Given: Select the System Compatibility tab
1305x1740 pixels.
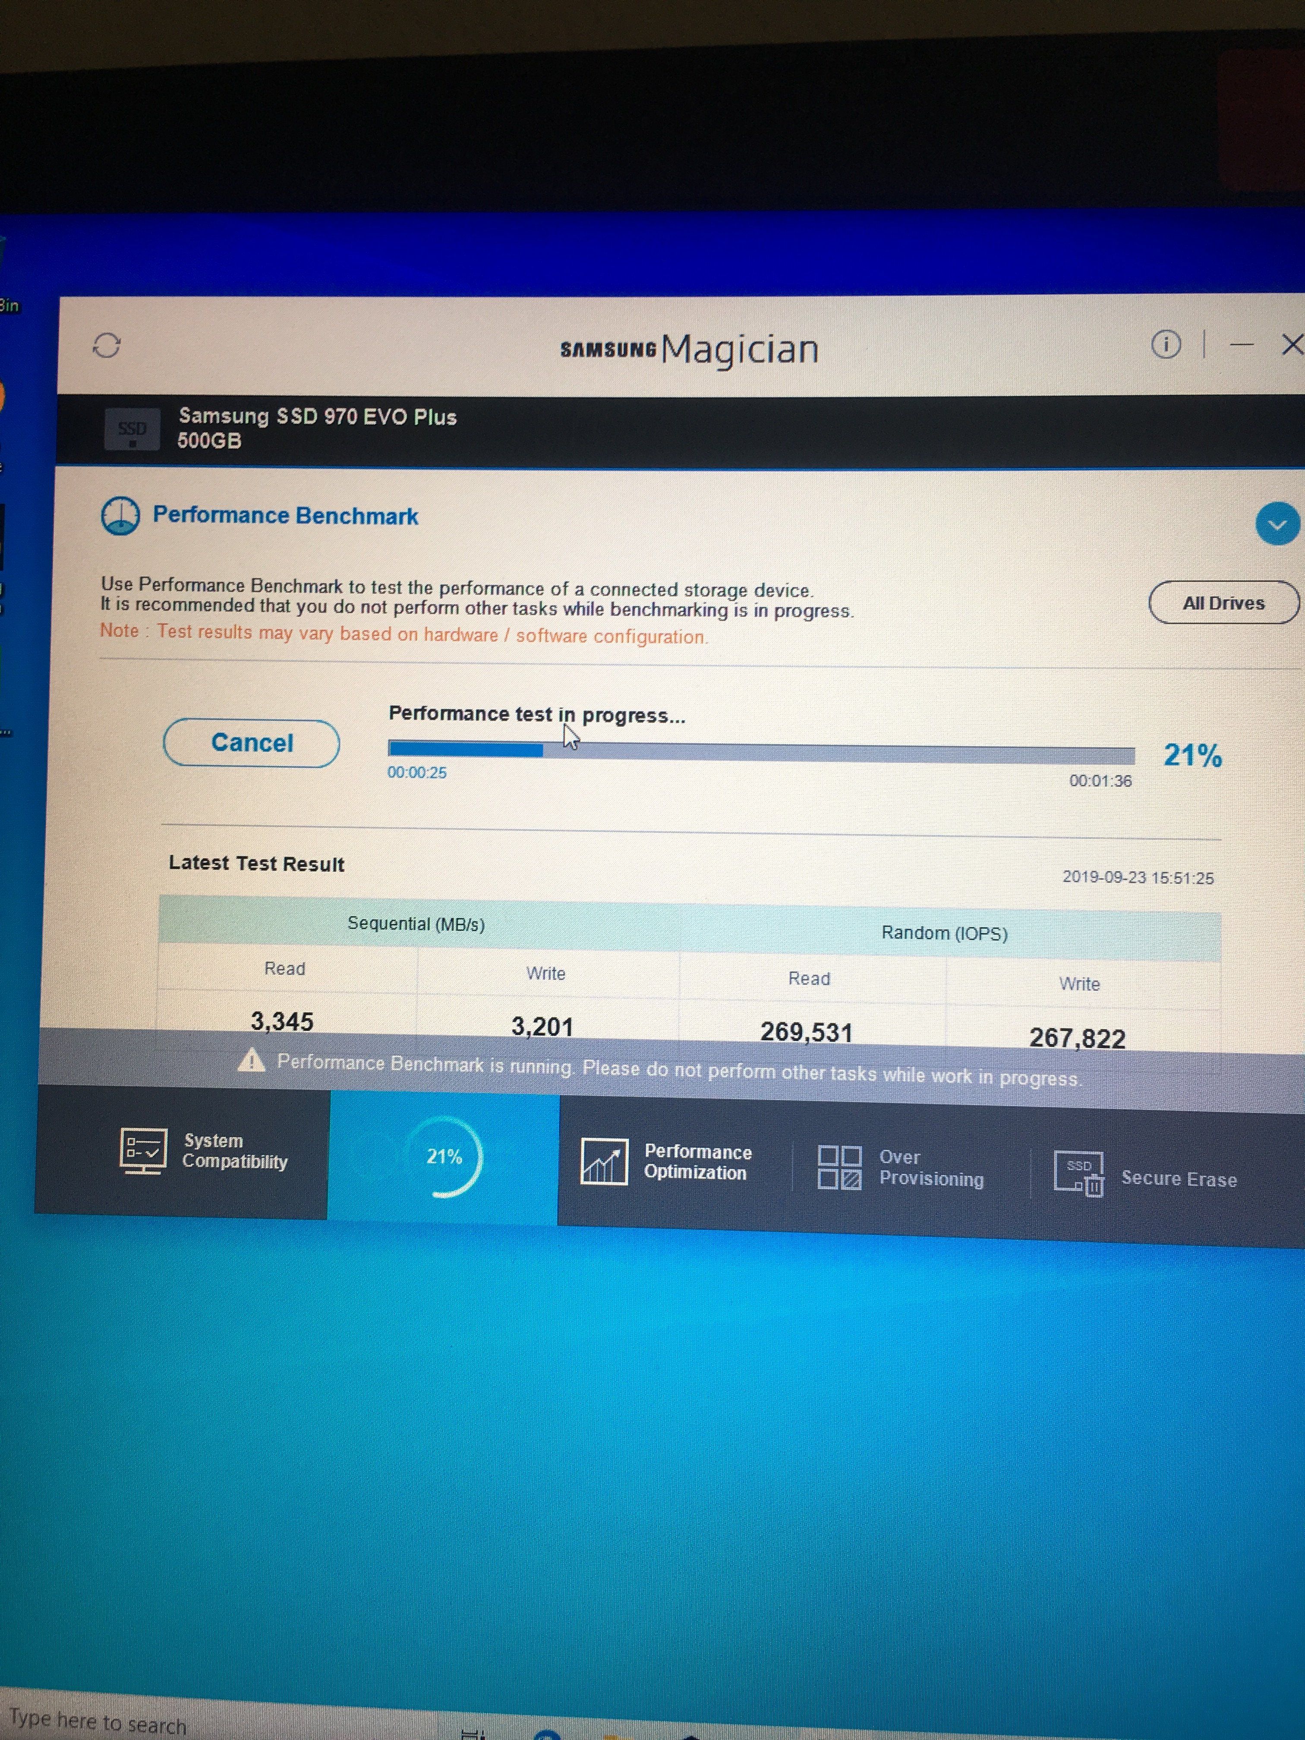Looking at the screenshot, I should (x=234, y=1151).
